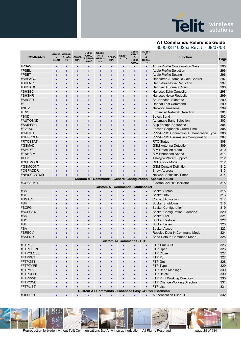Select the '#PSAV' command cell
Screen dimensions: 241x341
pos(26,66)
